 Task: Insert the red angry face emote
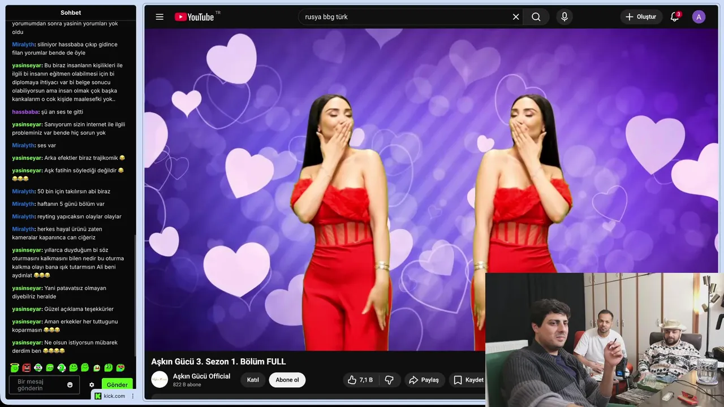(26, 368)
